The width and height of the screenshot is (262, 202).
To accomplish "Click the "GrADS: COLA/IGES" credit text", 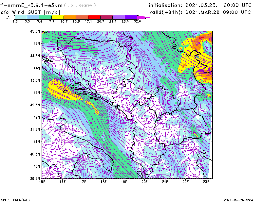I will (x=15, y=200).
